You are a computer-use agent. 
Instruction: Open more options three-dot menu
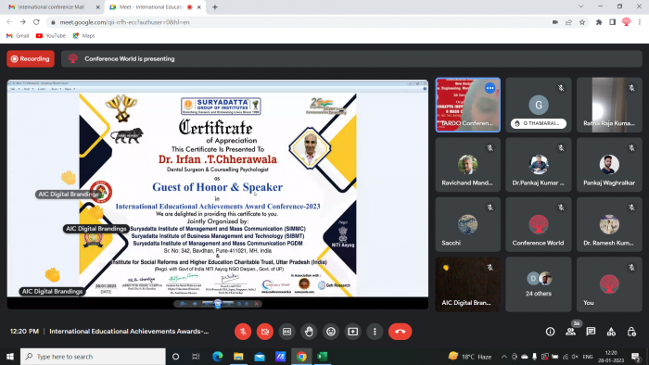tap(375, 332)
